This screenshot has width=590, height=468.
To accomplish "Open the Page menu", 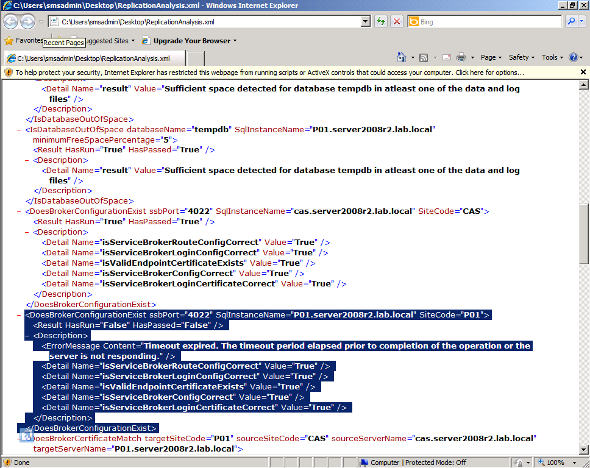I will [x=491, y=57].
